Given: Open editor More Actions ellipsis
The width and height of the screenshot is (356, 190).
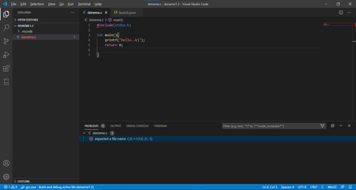Looking at the screenshot, I should click(349, 13).
